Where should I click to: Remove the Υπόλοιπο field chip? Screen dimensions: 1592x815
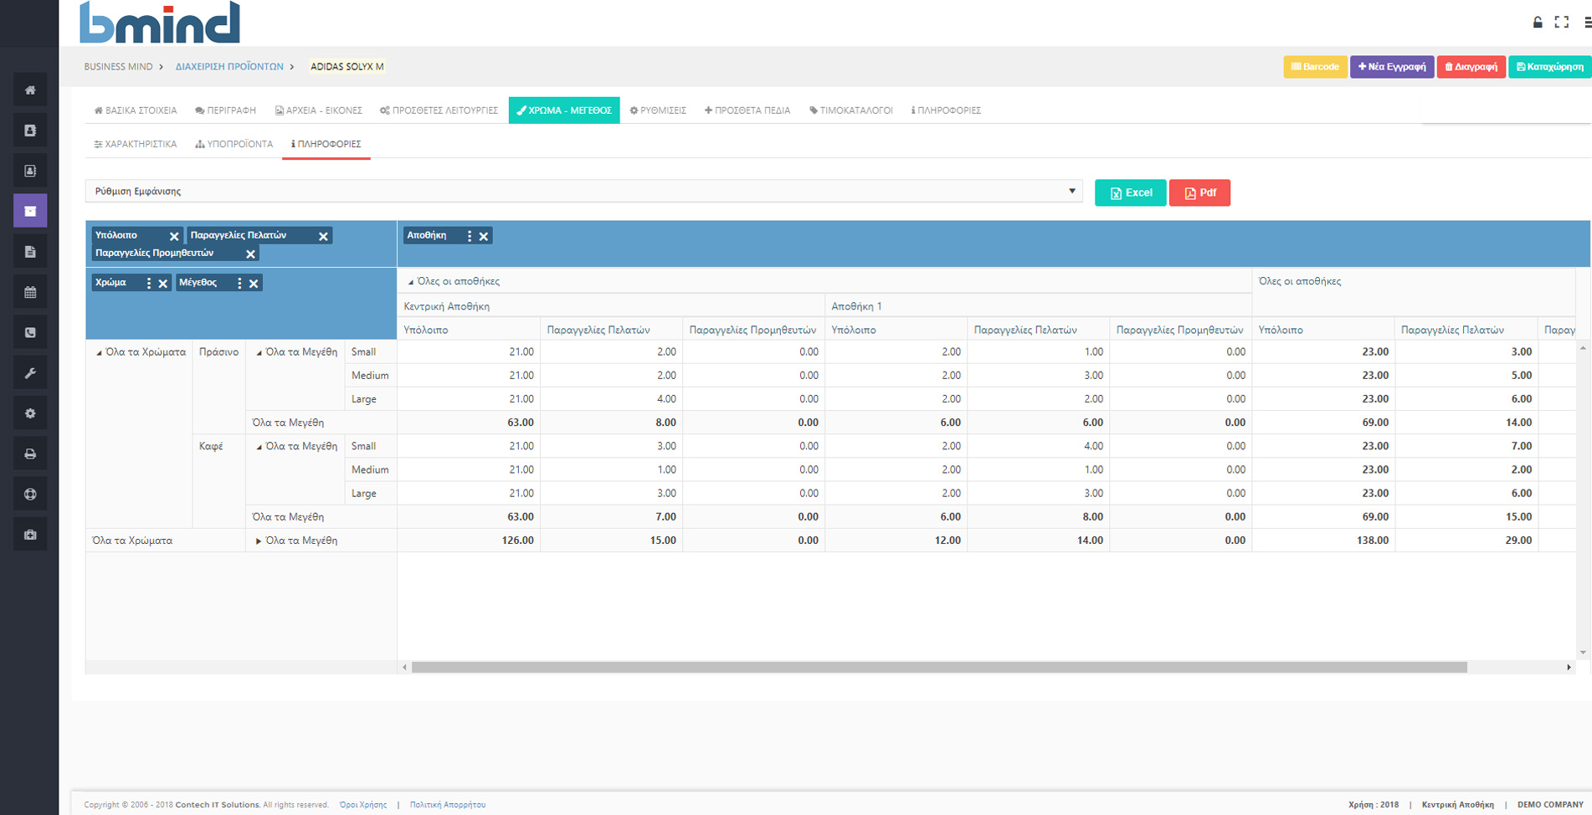coord(174,237)
